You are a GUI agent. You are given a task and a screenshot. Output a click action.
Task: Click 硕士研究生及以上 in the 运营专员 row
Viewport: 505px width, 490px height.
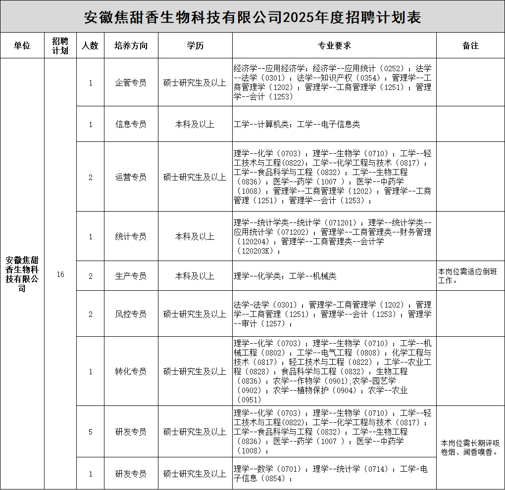[195, 177]
